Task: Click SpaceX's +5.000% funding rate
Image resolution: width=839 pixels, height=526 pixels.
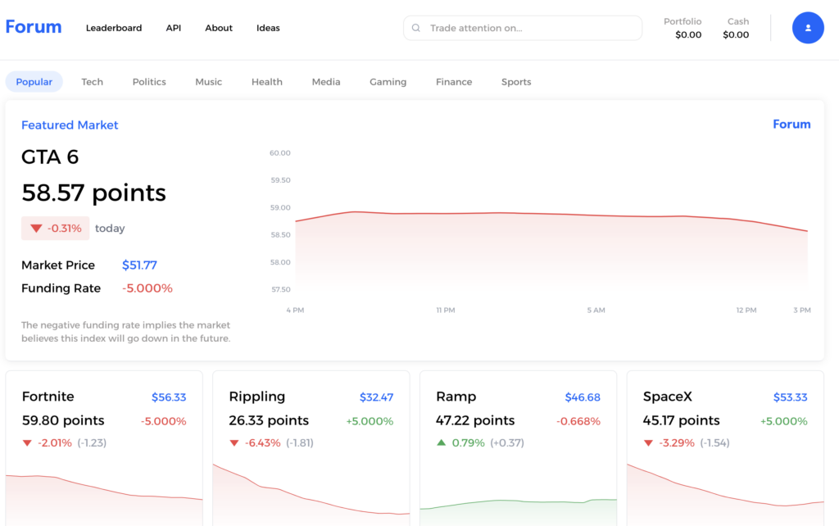Action: 784,421
